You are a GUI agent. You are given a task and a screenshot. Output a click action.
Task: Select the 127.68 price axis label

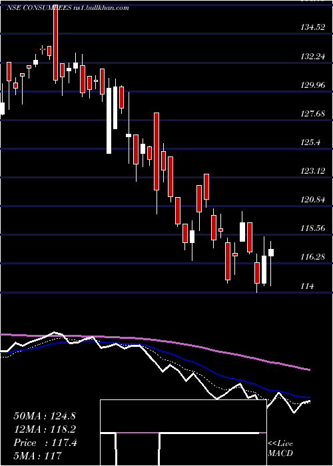(313, 114)
